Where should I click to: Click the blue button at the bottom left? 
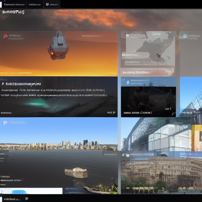coord(19,192)
